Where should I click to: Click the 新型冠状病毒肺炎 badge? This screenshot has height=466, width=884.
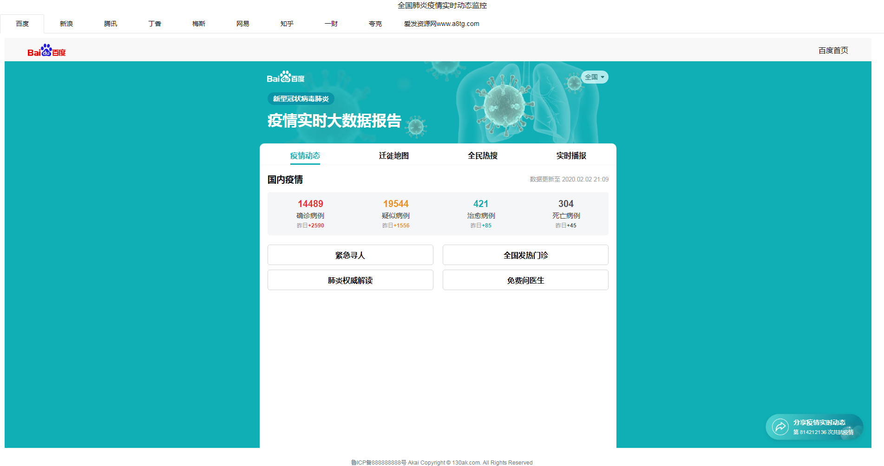[301, 99]
